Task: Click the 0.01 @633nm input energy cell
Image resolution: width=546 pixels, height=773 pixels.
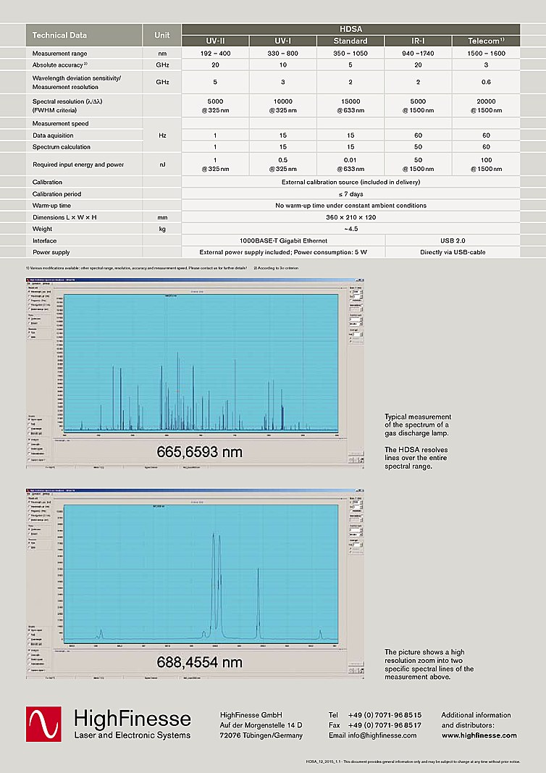Action: point(350,164)
